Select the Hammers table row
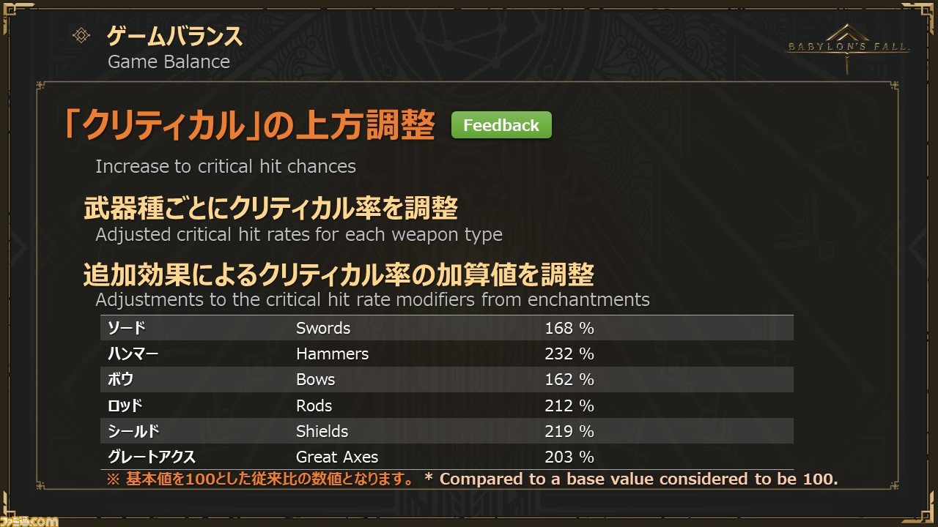The width and height of the screenshot is (938, 527). [446, 354]
